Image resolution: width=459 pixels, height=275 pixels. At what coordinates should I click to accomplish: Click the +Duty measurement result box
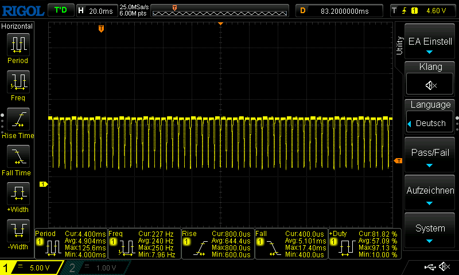point(364,244)
